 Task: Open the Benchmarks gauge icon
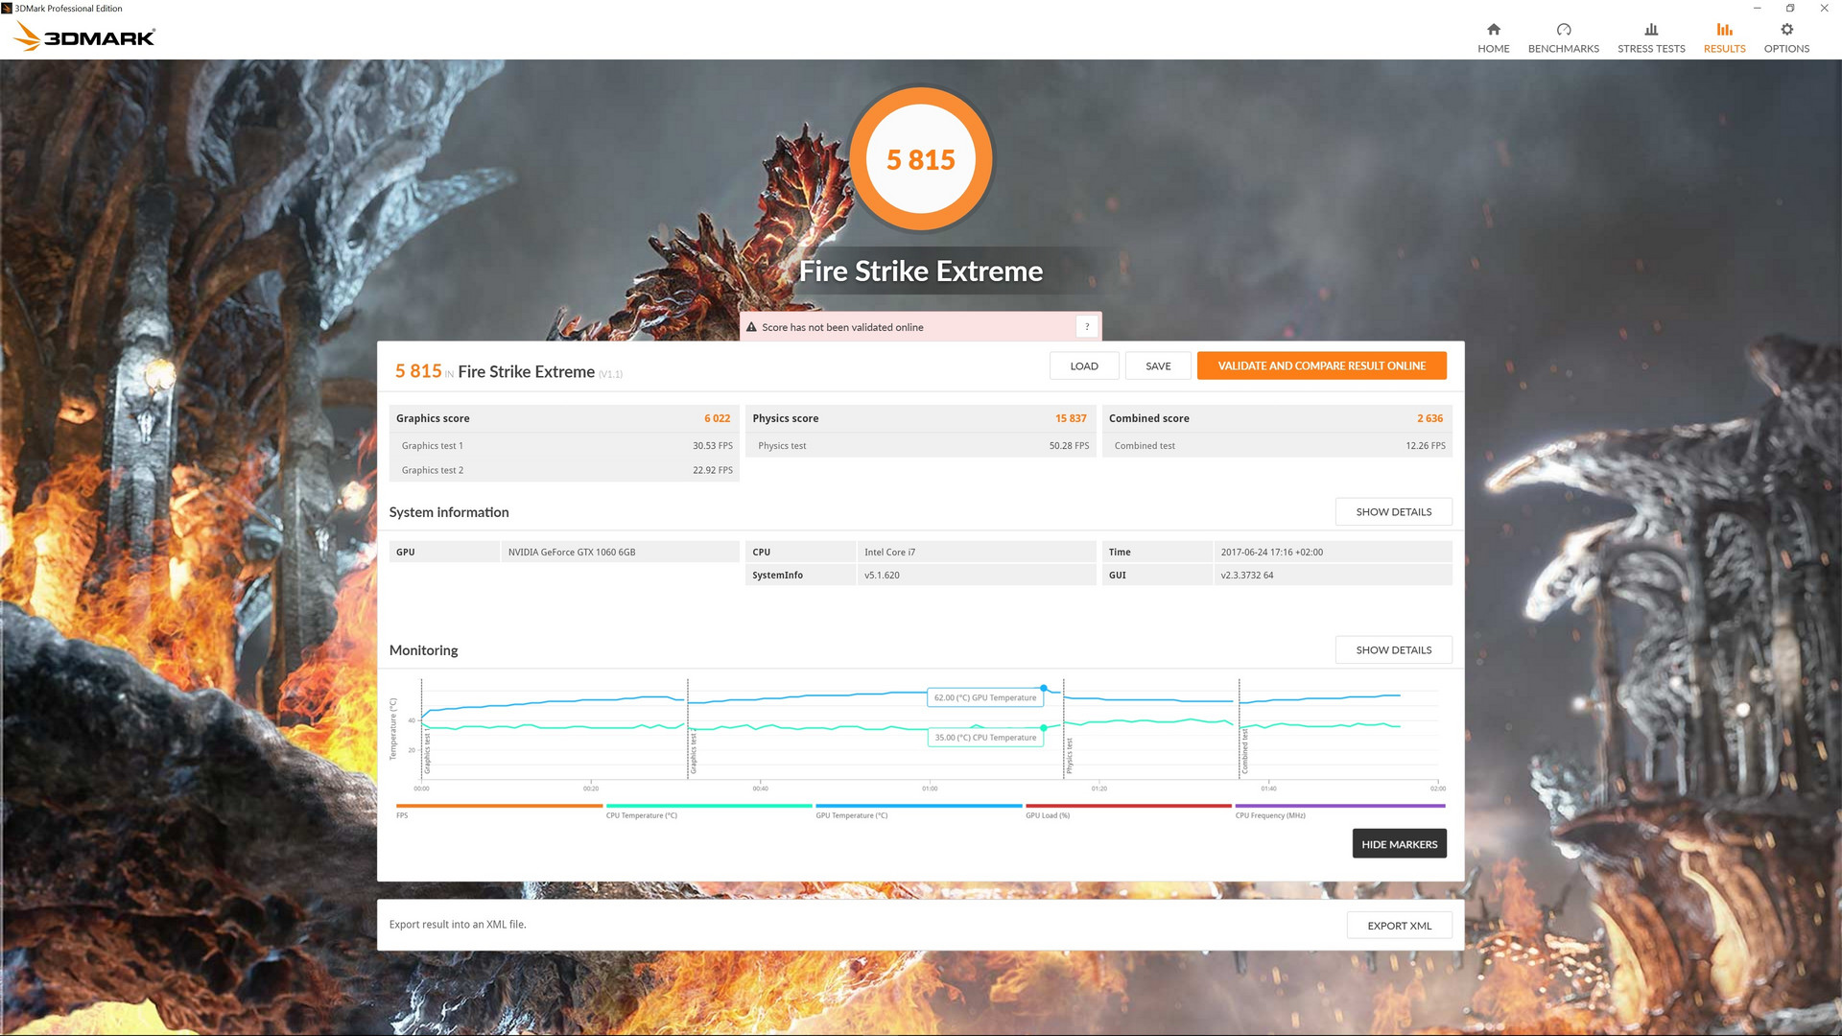pyautogui.click(x=1563, y=30)
